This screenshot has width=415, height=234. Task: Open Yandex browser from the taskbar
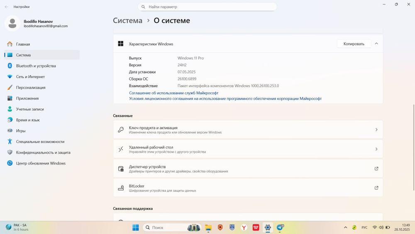[x=244, y=227]
